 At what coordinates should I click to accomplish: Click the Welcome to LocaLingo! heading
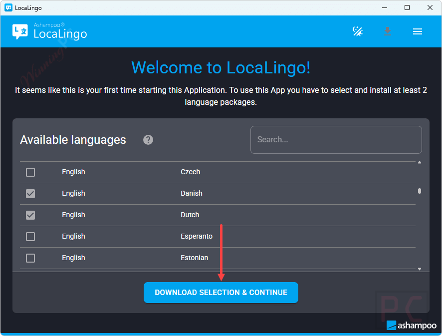coord(221,68)
